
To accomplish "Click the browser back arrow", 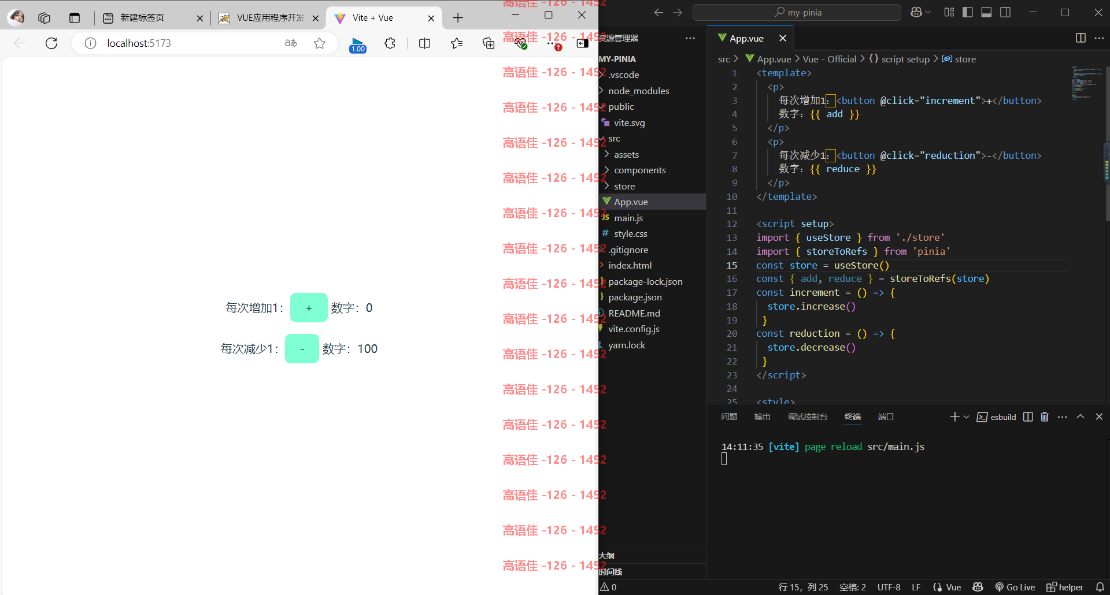I will (20, 43).
